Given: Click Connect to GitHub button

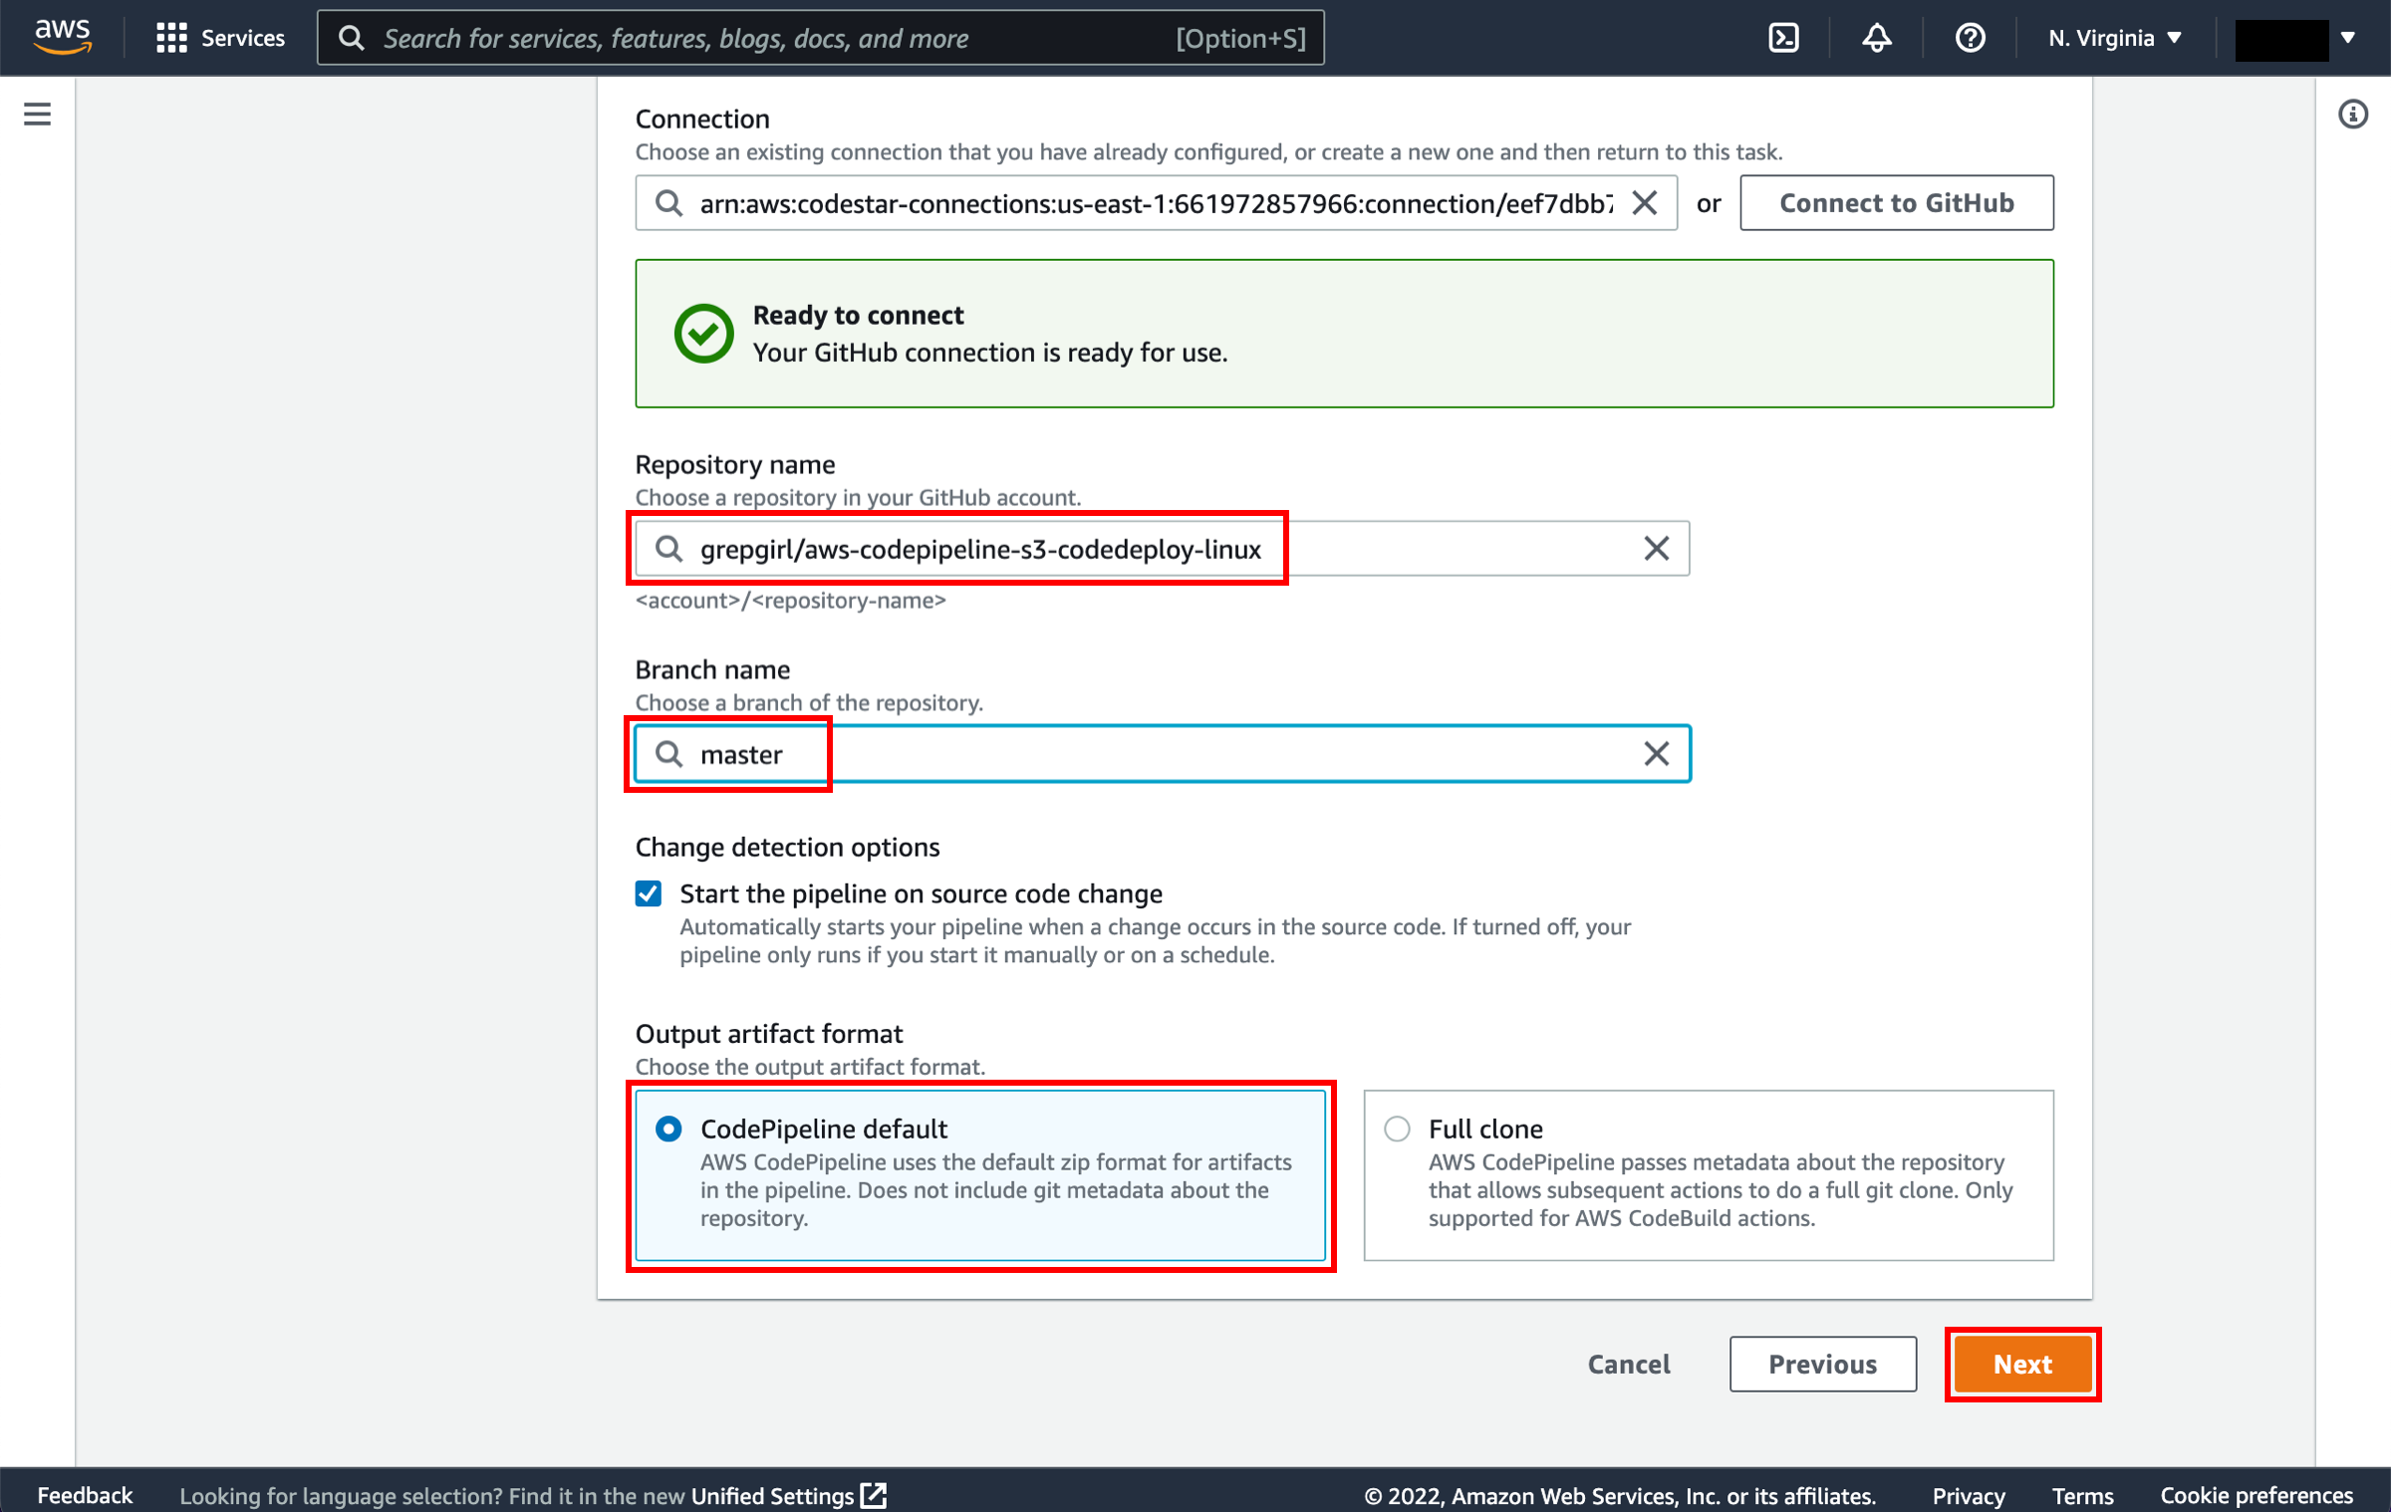Looking at the screenshot, I should pos(1896,203).
